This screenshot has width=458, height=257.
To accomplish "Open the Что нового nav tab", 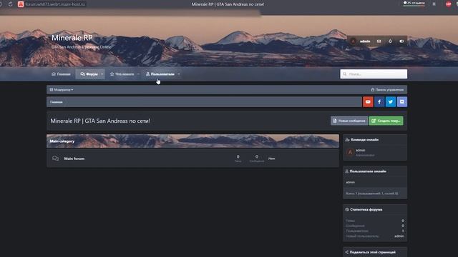I will [x=122, y=74].
